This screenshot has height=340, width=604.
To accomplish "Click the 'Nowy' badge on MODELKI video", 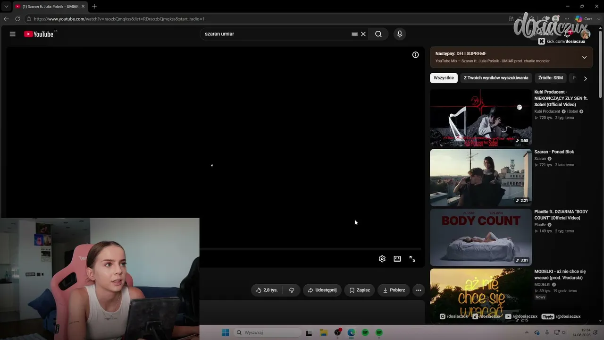I will [540, 297].
